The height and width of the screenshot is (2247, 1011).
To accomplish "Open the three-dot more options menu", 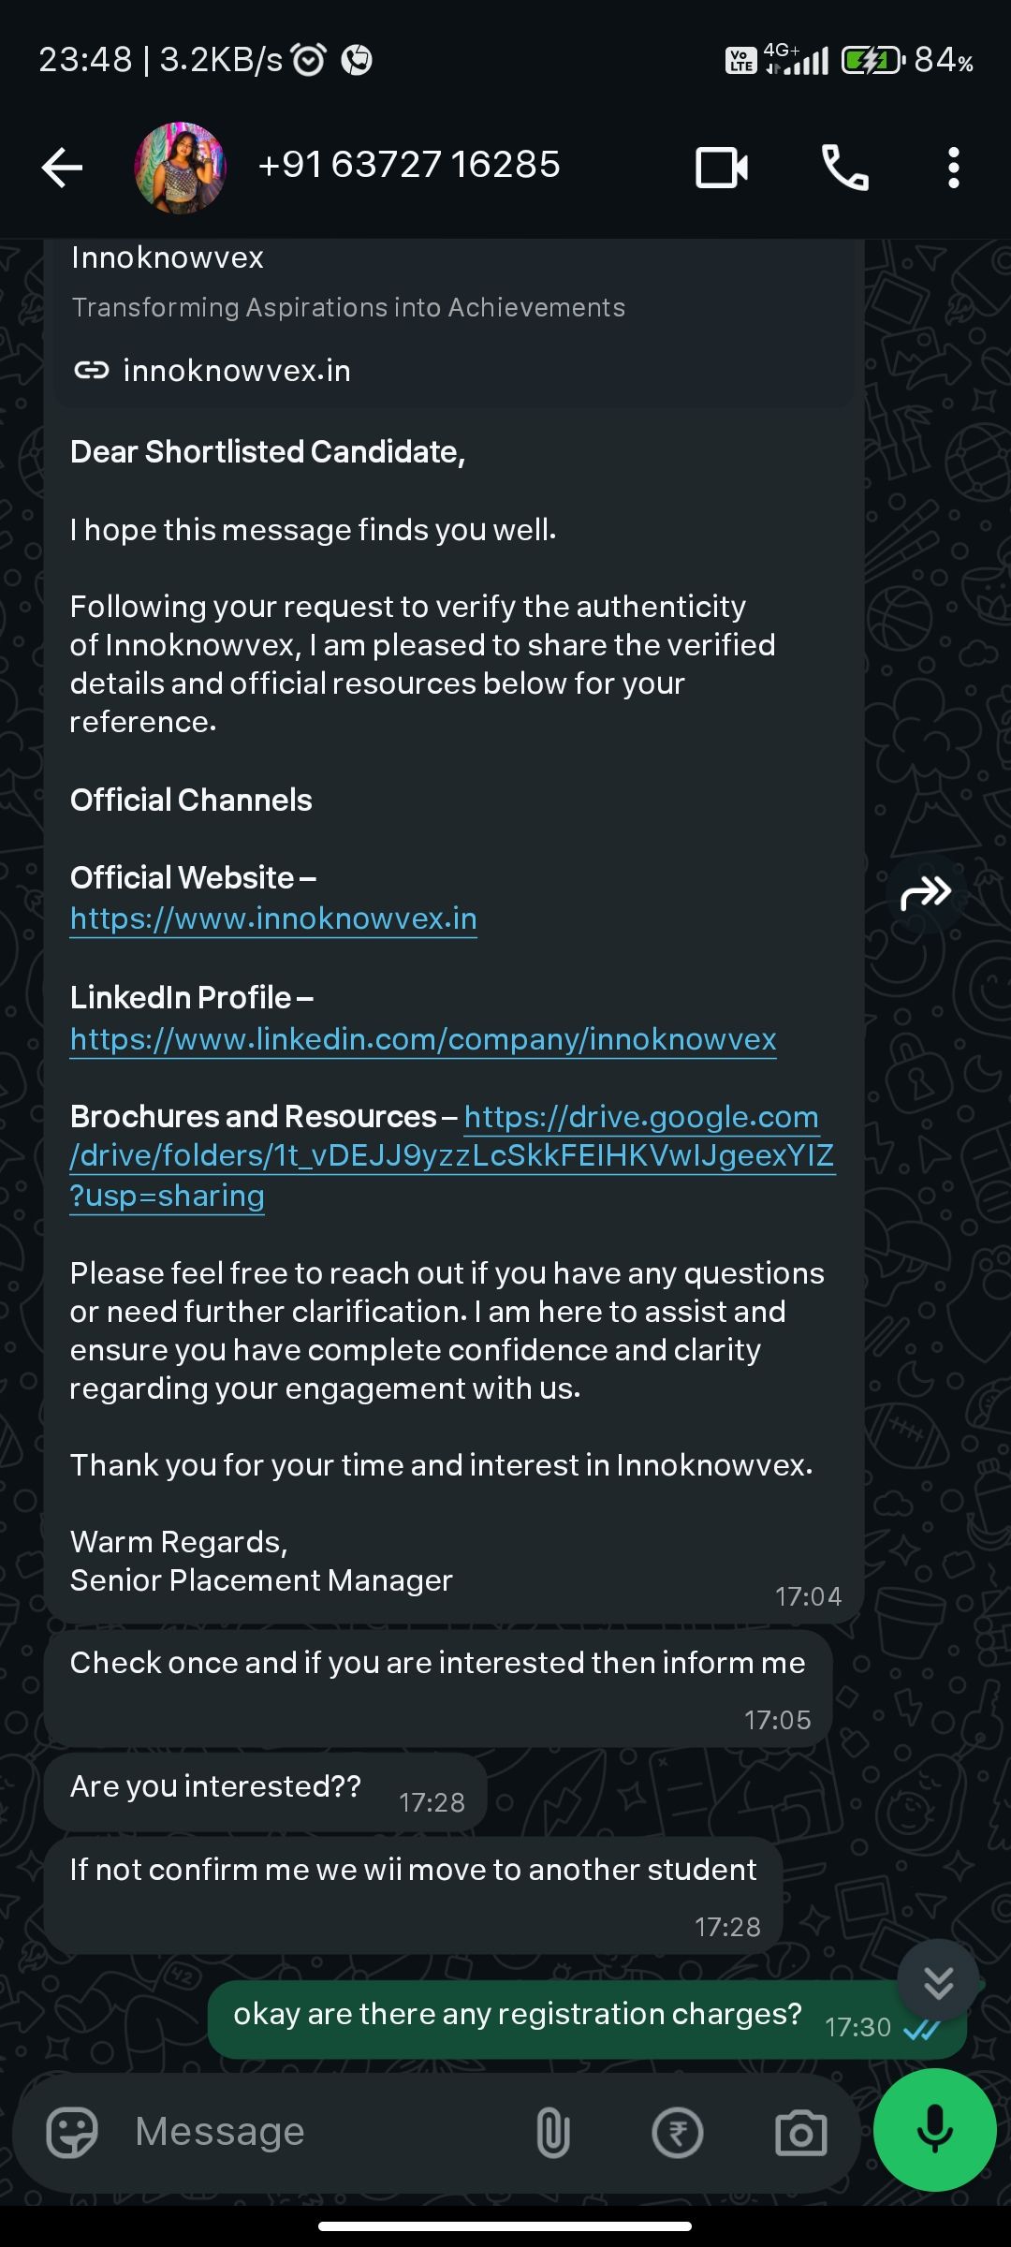I will (953, 168).
